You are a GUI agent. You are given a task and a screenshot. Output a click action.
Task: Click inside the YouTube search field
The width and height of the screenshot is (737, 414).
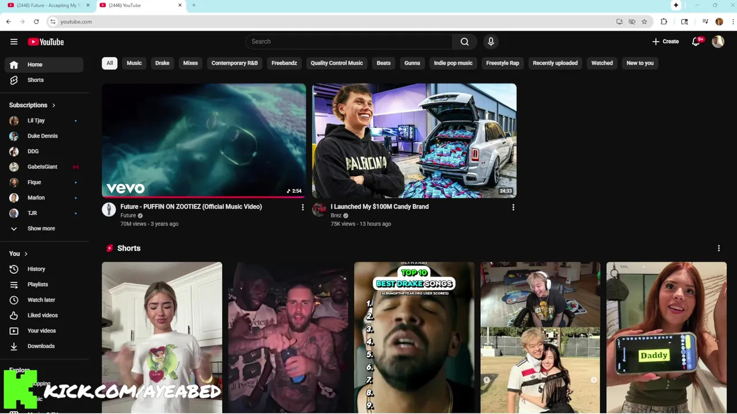(x=349, y=41)
